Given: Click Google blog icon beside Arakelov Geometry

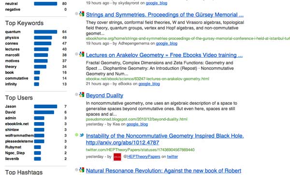Looking at the screenshot, I should tap(82, 54).
